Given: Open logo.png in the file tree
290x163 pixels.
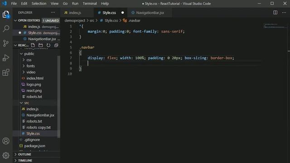Looking at the screenshot, I should (x=34, y=85).
